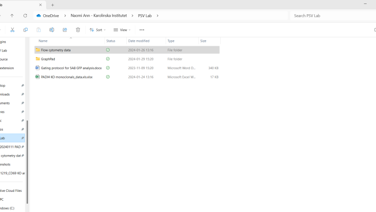Viewport: 376px width, 212px height.
Task: Click the OneDrive breadcrumb in address bar
Action: click(x=50, y=16)
